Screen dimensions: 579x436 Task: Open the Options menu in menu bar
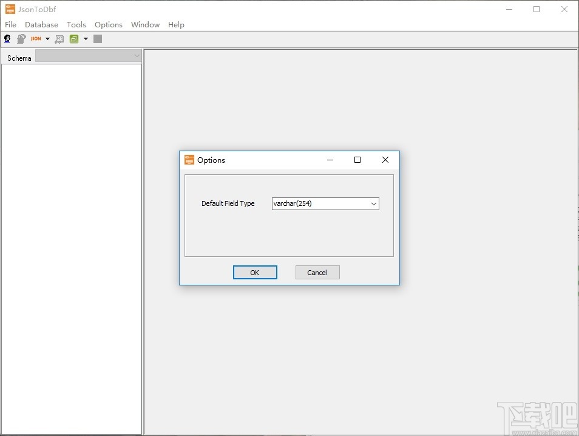pos(108,25)
